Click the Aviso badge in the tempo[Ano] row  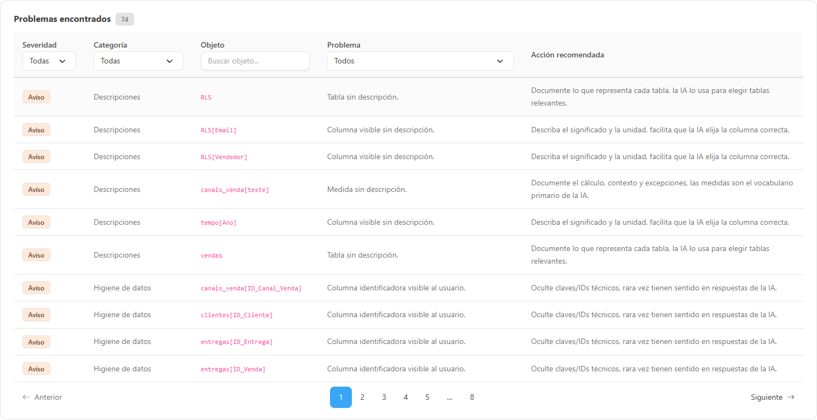[36, 222]
